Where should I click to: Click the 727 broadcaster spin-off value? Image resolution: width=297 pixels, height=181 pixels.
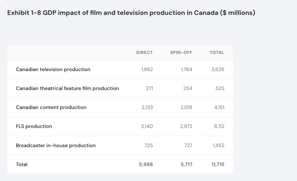pyautogui.click(x=188, y=145)
